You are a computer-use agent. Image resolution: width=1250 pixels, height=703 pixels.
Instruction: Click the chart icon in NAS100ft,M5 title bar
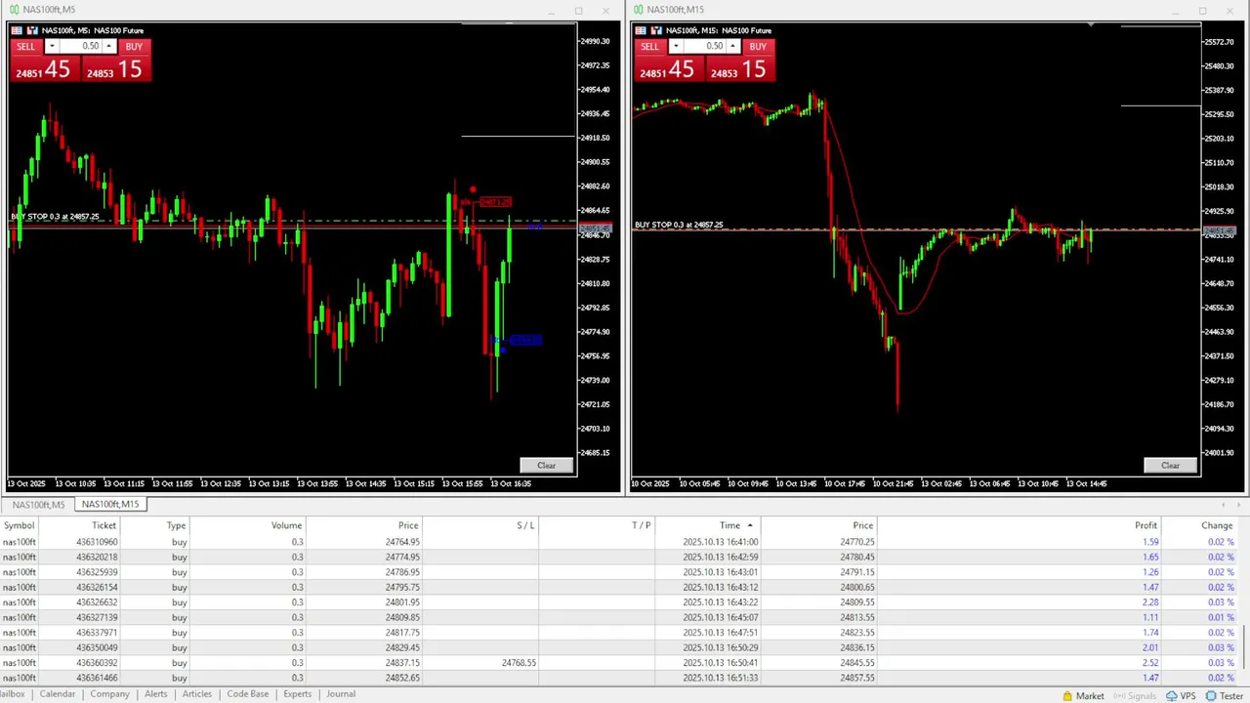point(14,10)
